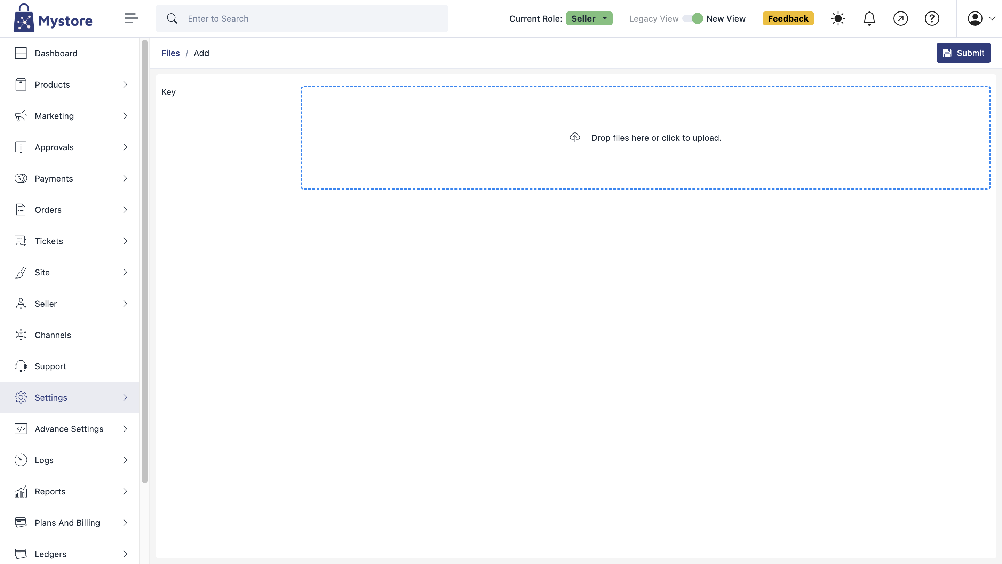Select the Tickets menu label
This screenshot has width=1002, height=564.
[x=49, y=241]
